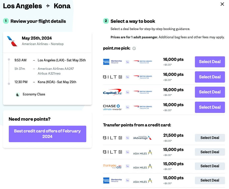Screen dimensions: 229x189
Task: Click the info icon beside point.me pick
Action: [134, 49]
